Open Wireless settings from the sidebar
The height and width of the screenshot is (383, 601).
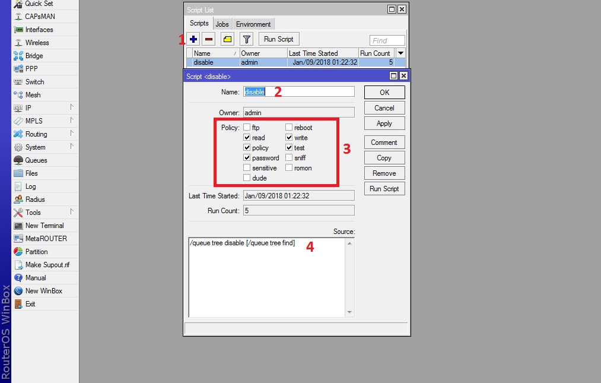(x=37, y=42)
